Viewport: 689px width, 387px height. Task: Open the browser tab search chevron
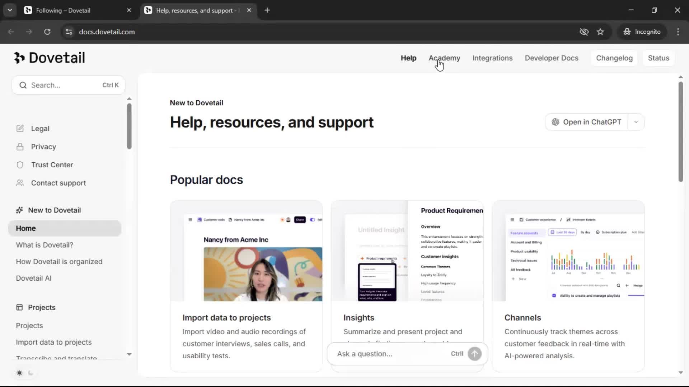10,10
